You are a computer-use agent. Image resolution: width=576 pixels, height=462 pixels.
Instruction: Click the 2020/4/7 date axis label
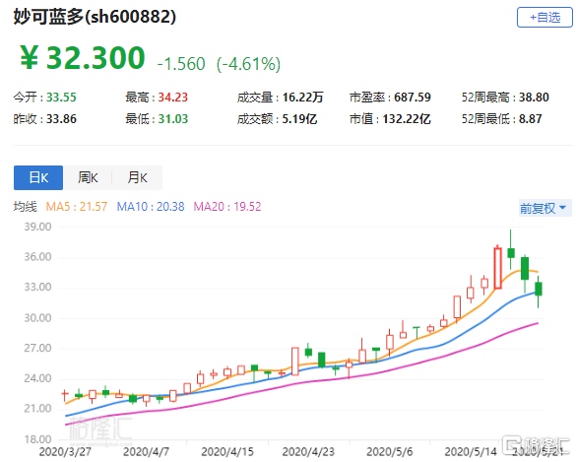click(146, 452)
